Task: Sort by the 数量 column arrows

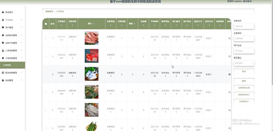Action: (134, 23)
